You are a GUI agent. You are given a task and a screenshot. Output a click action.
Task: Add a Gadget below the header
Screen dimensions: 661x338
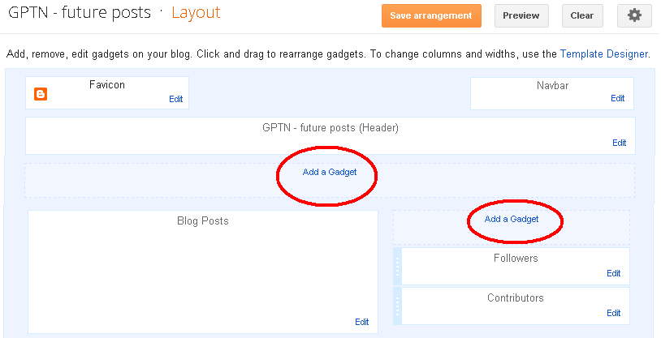coord(330,172)
